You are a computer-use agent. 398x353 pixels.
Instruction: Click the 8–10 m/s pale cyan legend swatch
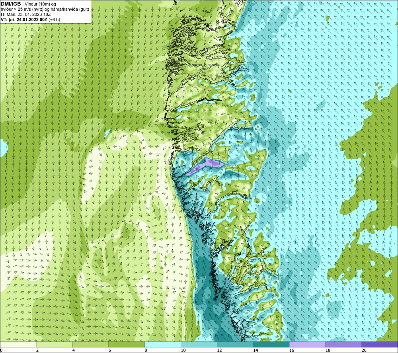[163, 344]
